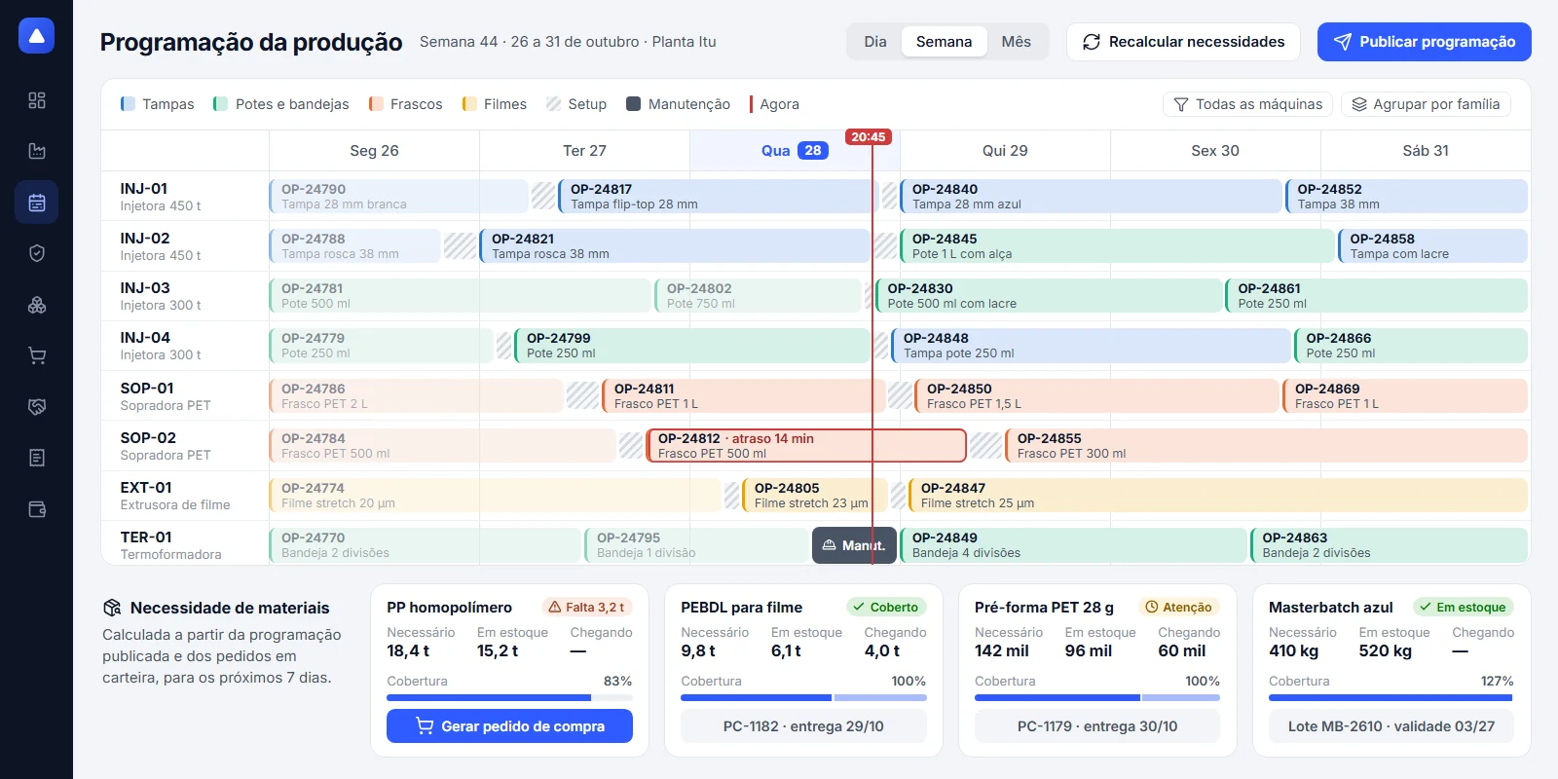
Task: Click the warning triangle in Falta 3,2 t badge
Action: 555,607
